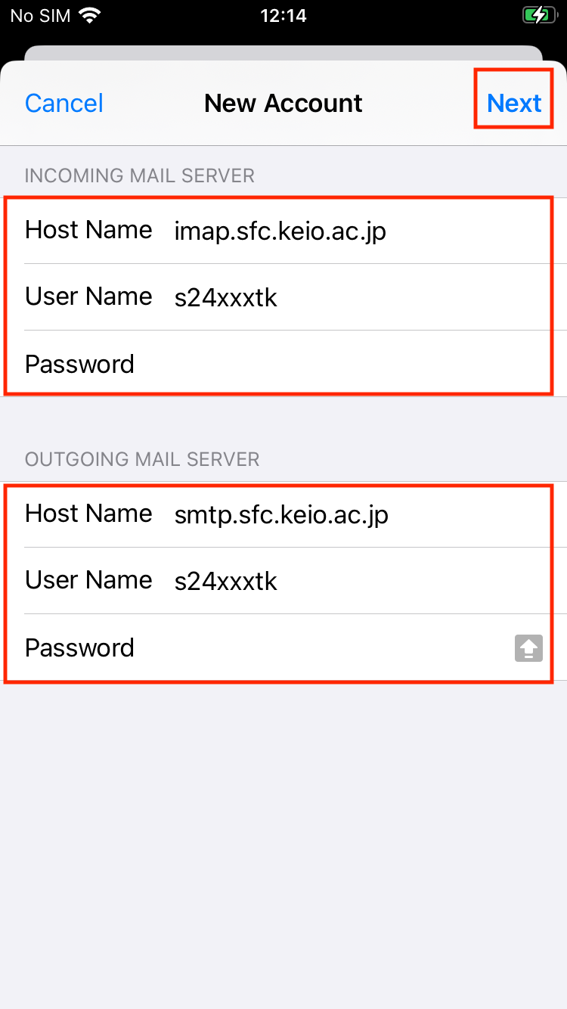Viewport: 567px width, 1009px height.
Task: Tap the charging battery icon
Action: pyautogui.click(x=538, y=15)
